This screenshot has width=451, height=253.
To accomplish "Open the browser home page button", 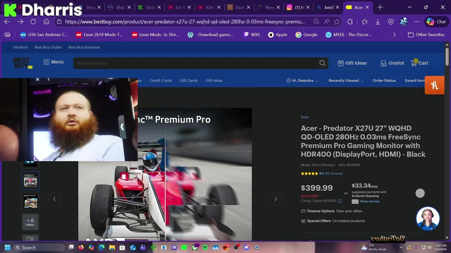I will pyautogui.click(x=46, y=22).
